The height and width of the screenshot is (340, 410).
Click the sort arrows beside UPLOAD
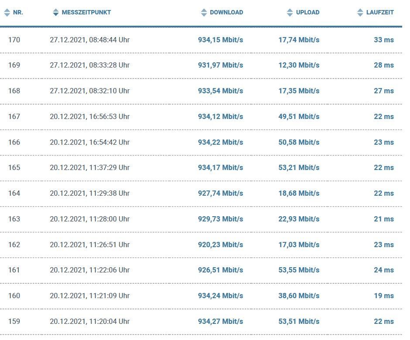pyautogui.click(x=290, y=13)
